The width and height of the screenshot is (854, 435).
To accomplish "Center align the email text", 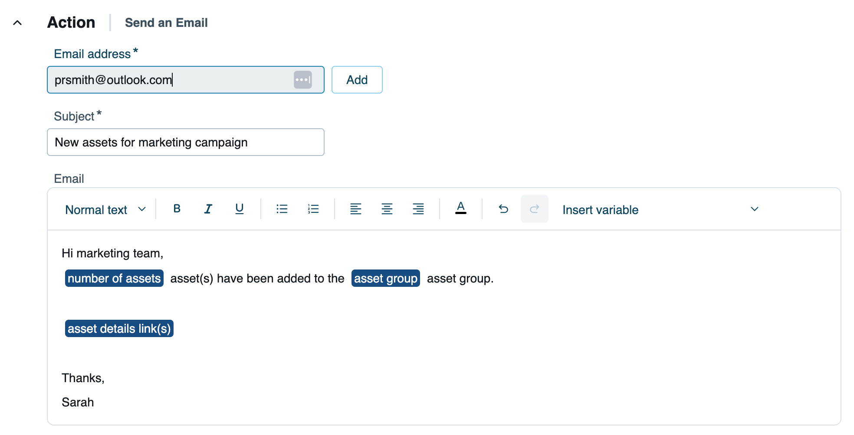I will 387,209.
